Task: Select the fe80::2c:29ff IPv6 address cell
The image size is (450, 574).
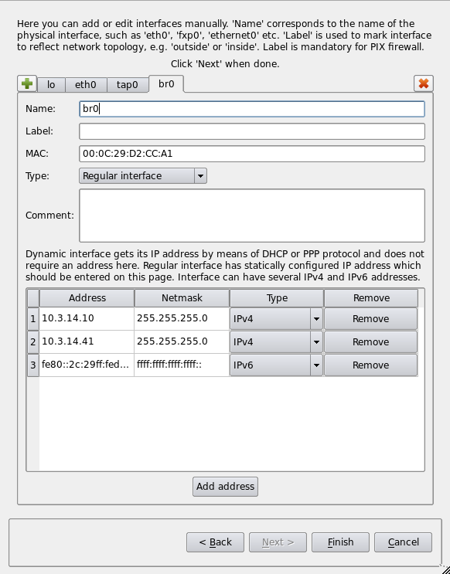Action: (x=87, y=365)
